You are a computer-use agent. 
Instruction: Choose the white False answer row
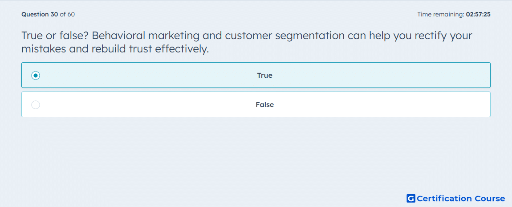[256, 104]
